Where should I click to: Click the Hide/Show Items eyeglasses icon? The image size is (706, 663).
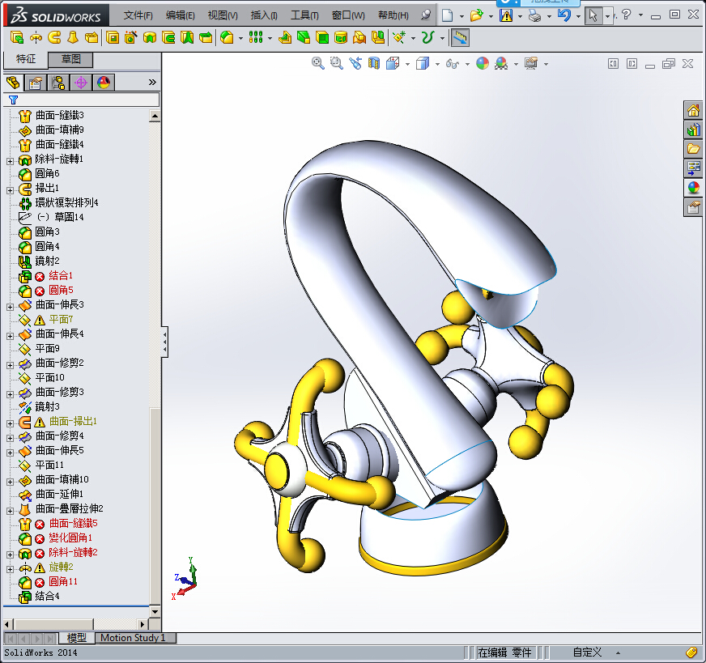(451, 63)
